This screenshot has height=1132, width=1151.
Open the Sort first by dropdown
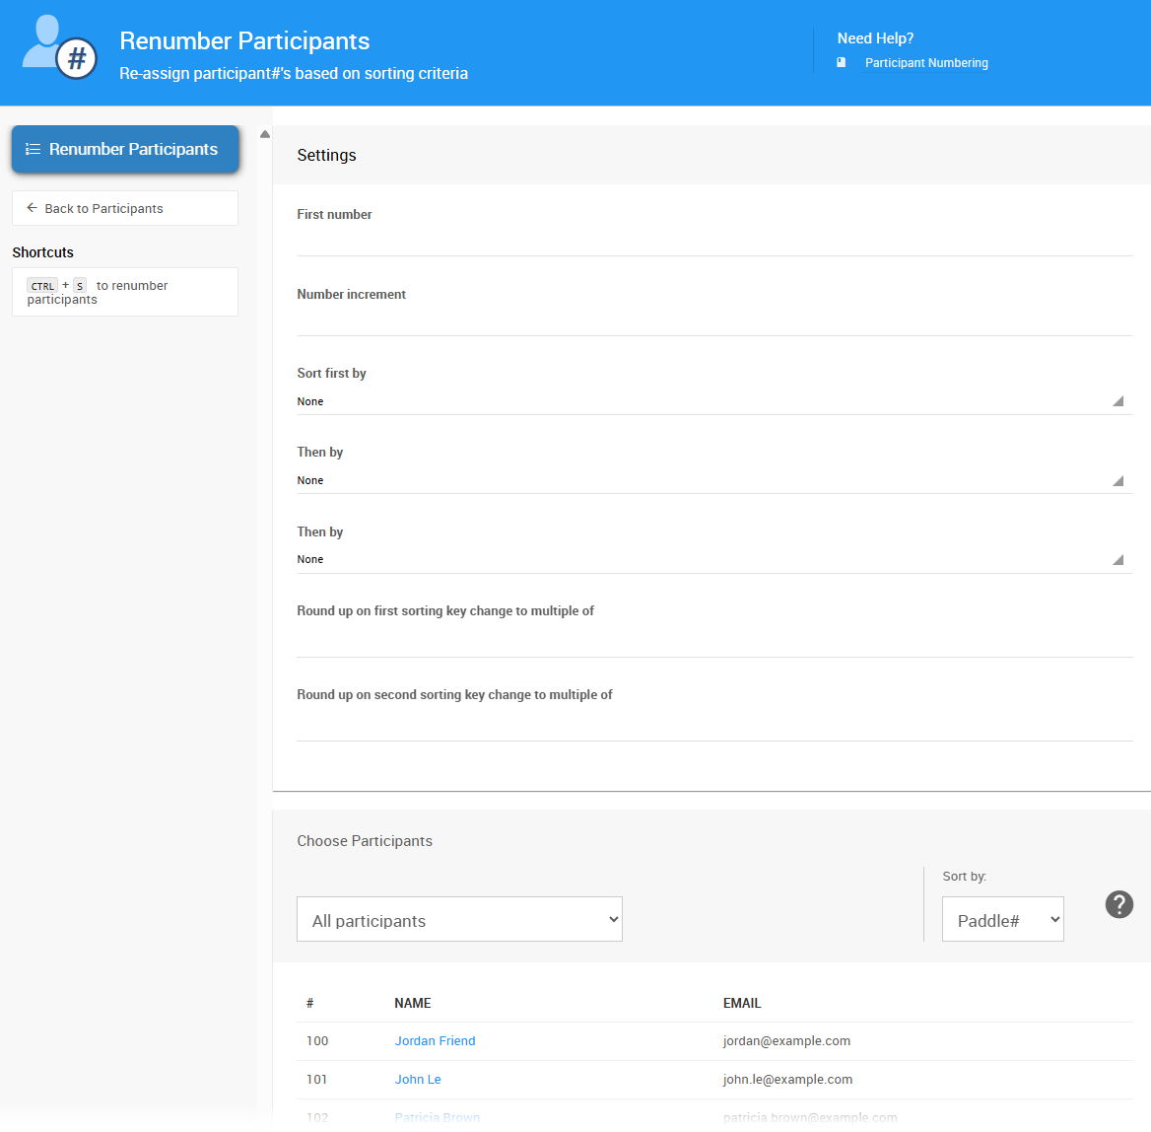tap(713, 401)
